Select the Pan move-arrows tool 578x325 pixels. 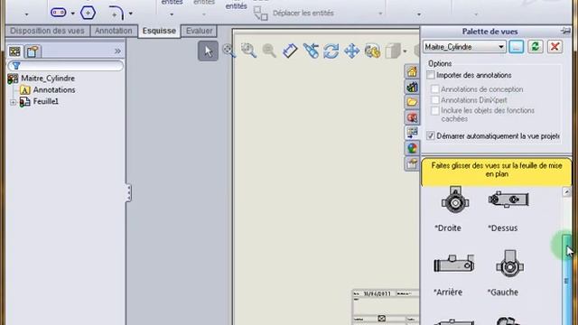(351, 51)
